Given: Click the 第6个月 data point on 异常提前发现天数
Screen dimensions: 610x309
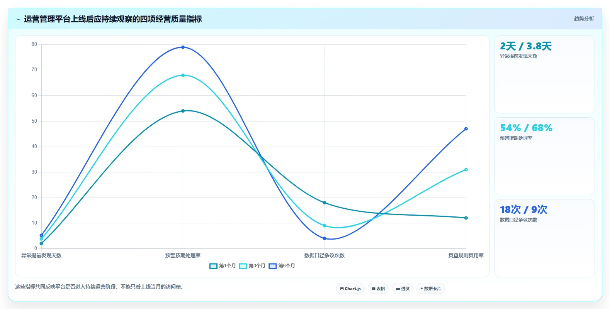Looking at the screenshot, I should [x=41, y=235].
